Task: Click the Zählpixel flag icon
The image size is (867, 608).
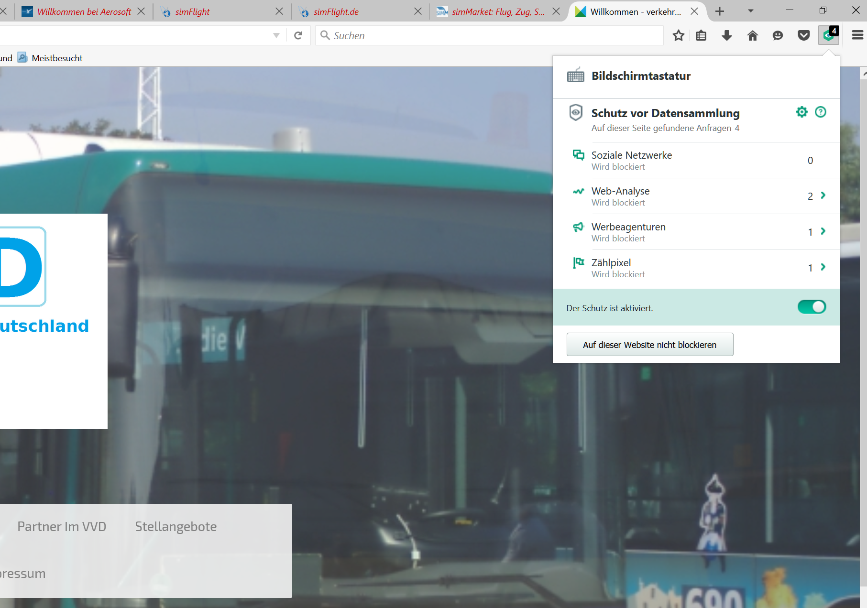Action: [579, 262]
